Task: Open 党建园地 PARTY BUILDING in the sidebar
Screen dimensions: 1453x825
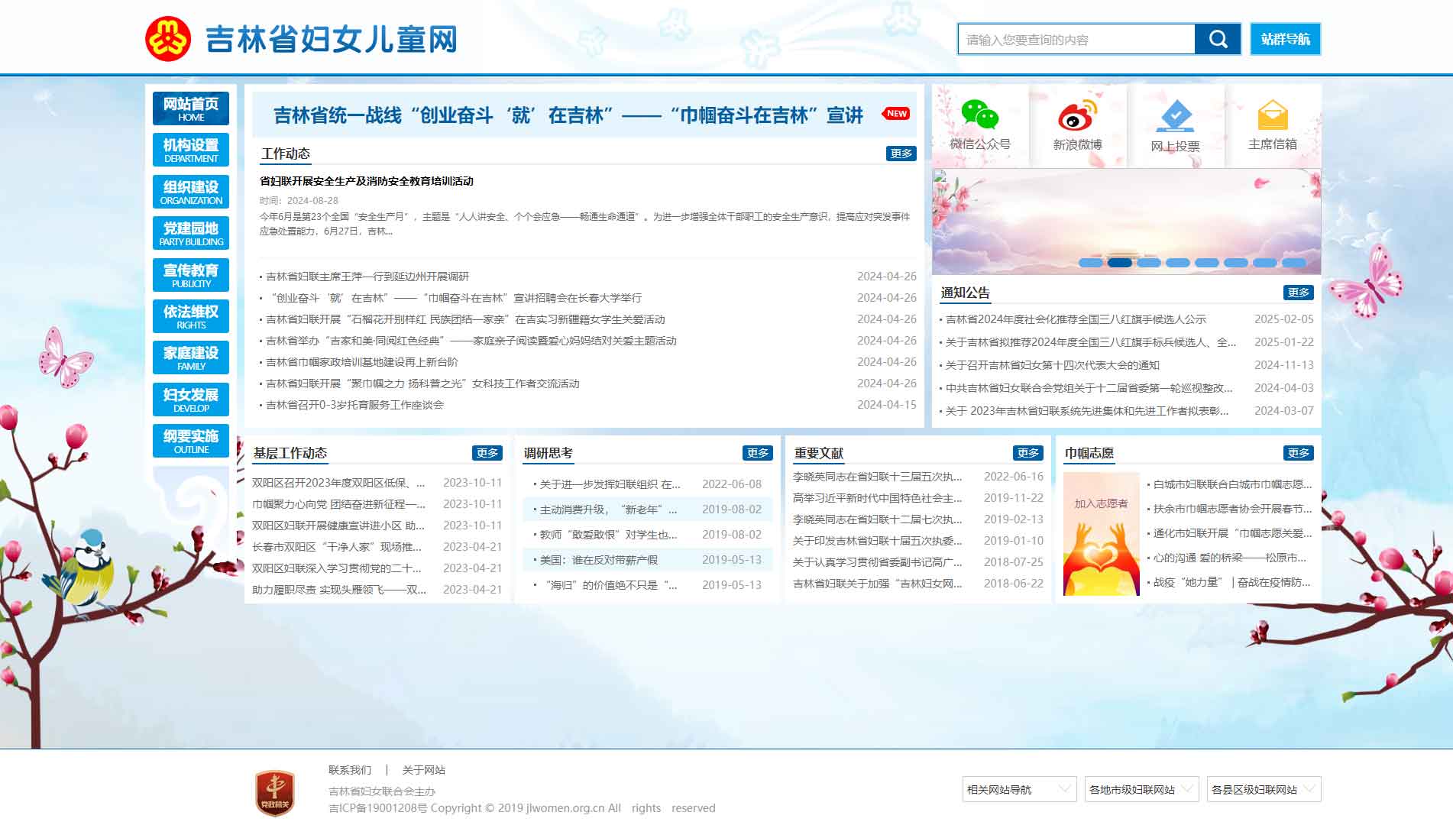Action: click(x=191, y=233)
